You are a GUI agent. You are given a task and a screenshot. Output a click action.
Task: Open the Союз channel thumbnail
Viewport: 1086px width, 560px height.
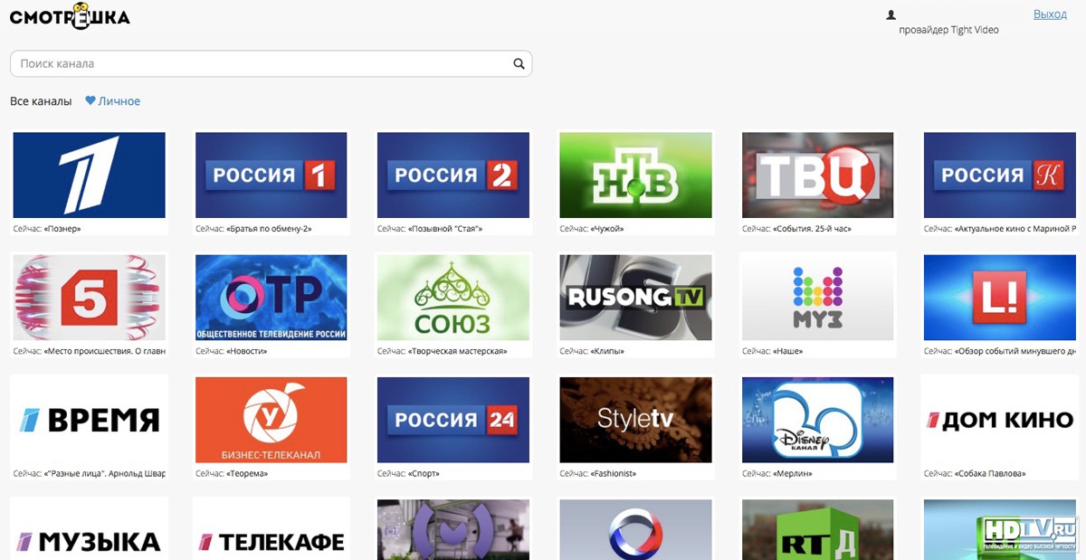tap(453, 298)
